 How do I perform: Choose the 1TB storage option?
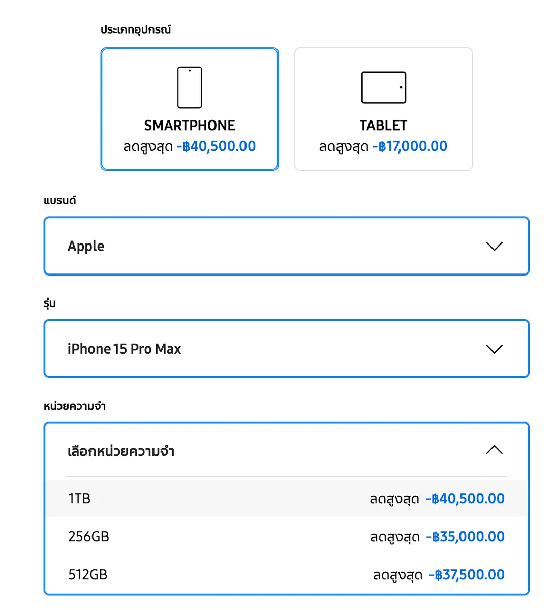point(287,499)
